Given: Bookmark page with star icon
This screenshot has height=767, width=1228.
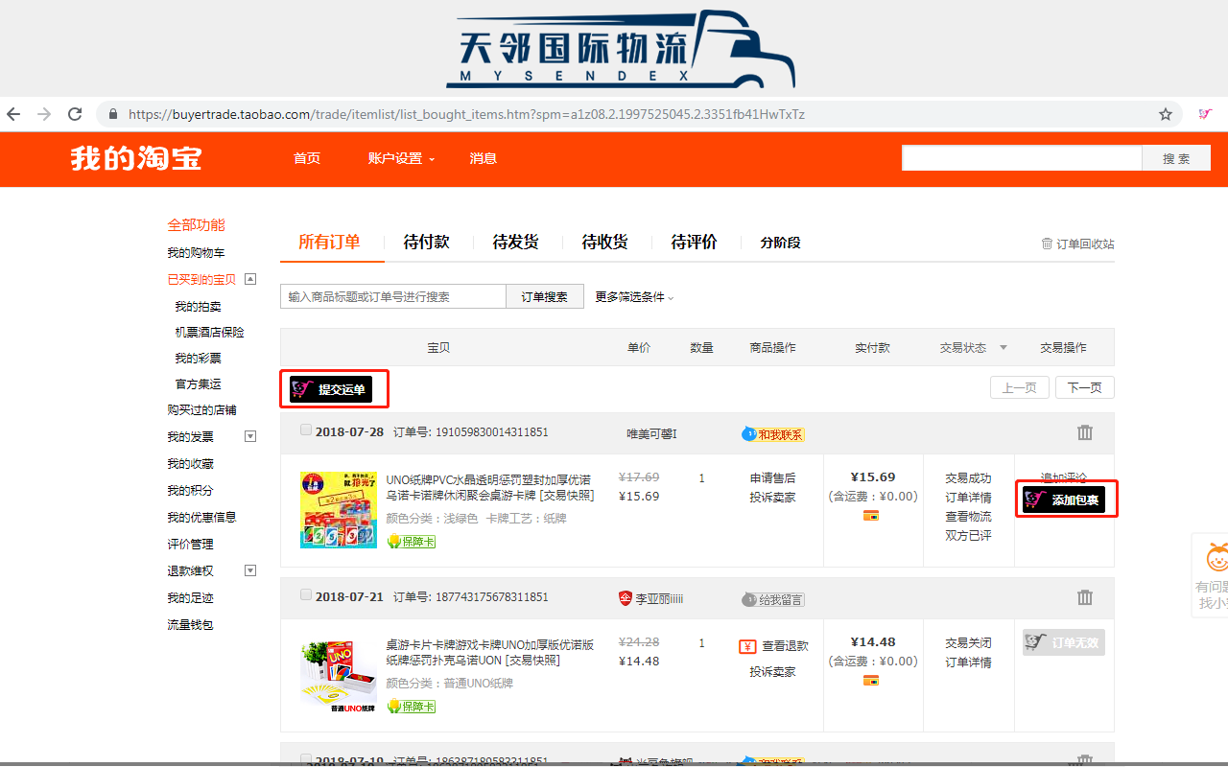Looking at the screenshot, I should (1166, 114).
